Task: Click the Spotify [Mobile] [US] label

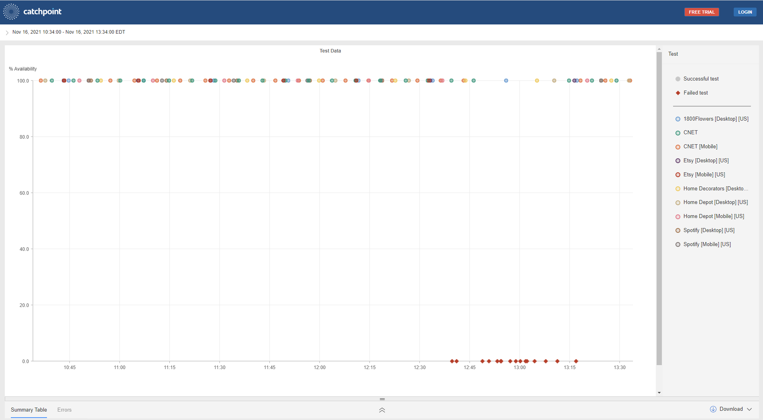Action: (707, 244)
